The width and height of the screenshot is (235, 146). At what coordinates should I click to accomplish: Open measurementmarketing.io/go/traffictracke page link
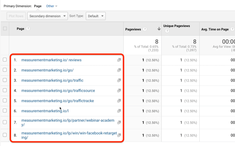pos(58,101)
